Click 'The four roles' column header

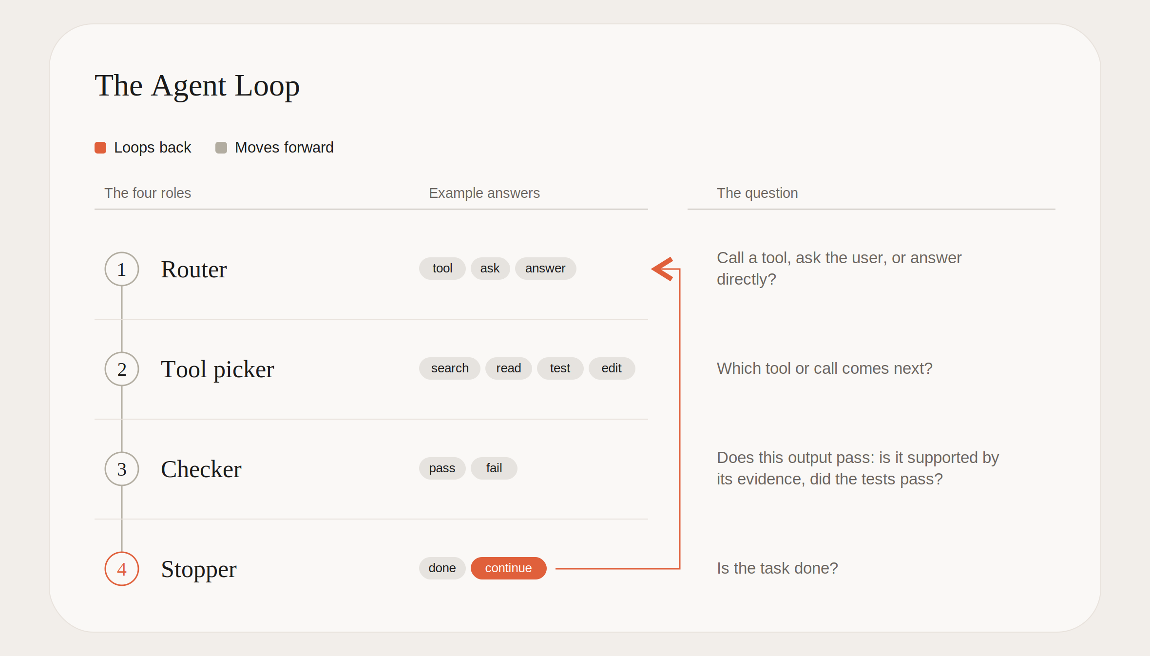148,193
